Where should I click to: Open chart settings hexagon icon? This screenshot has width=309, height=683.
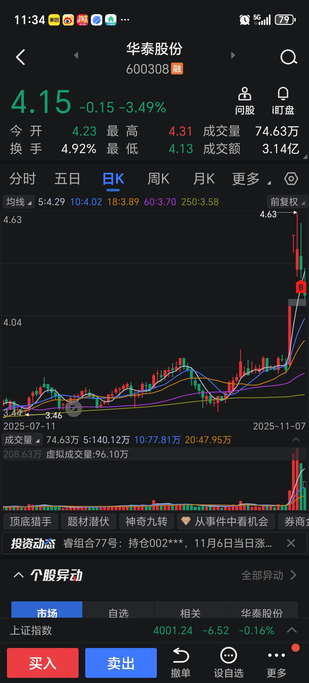[x=291, y=179]
